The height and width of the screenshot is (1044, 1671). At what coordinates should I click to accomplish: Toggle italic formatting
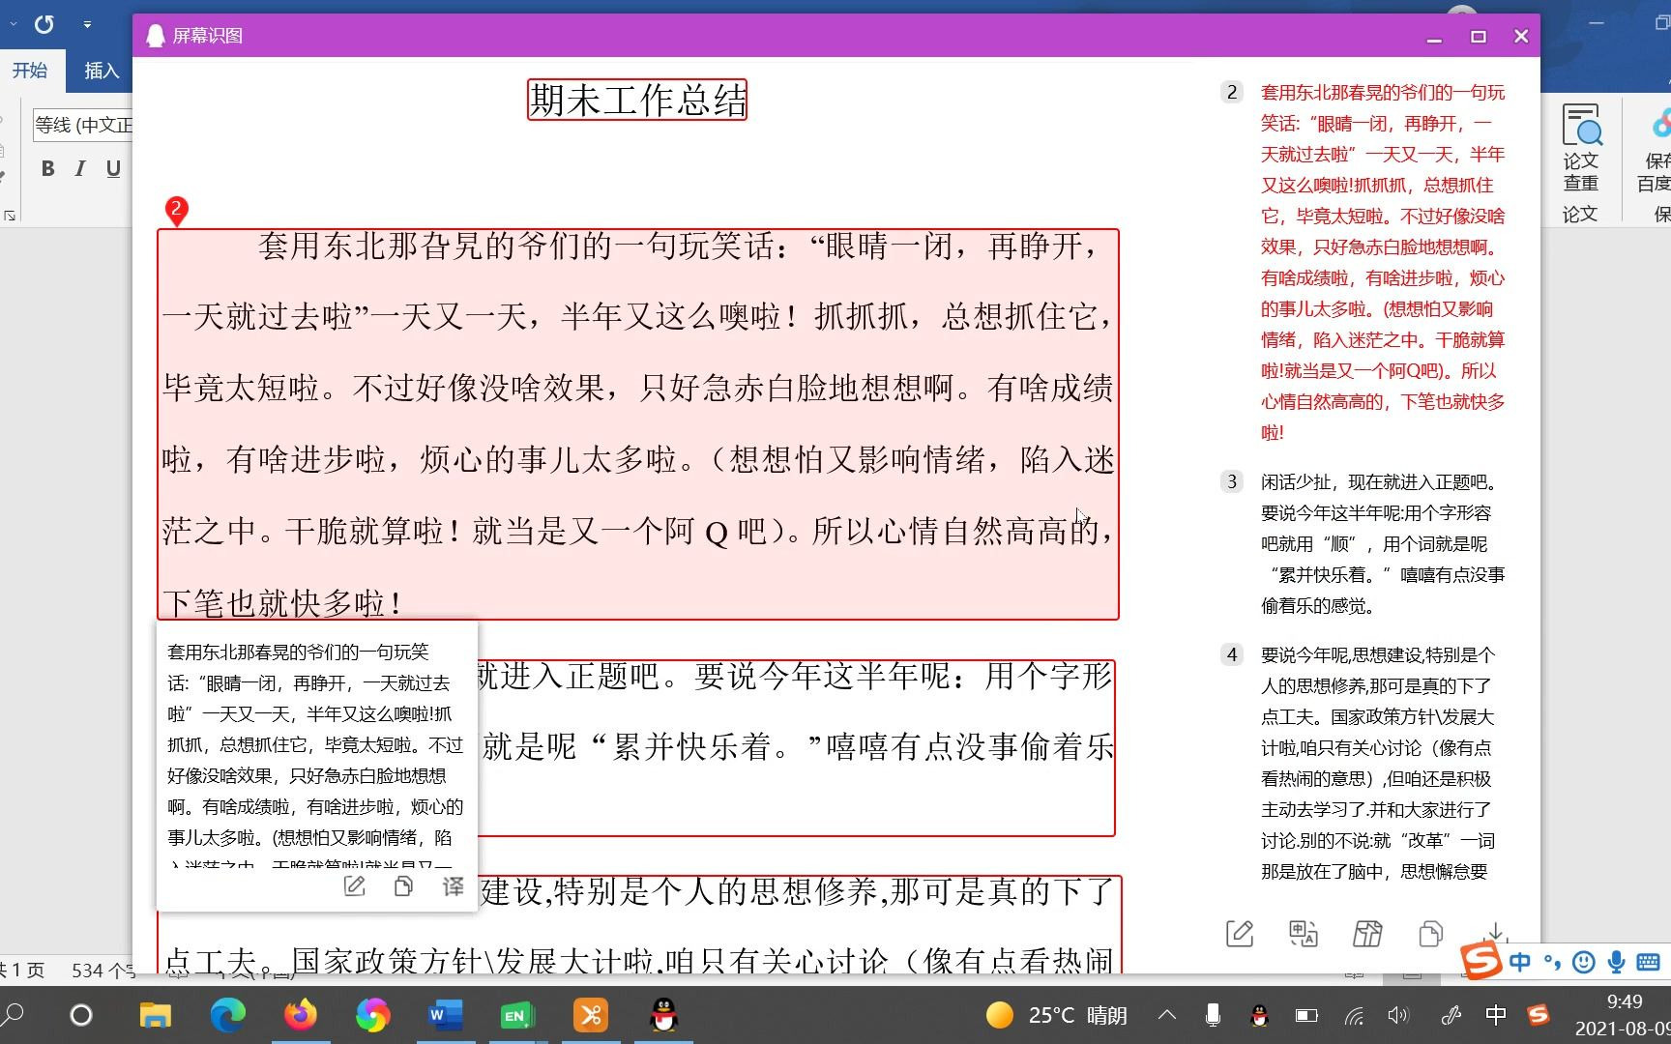point(80,167)
